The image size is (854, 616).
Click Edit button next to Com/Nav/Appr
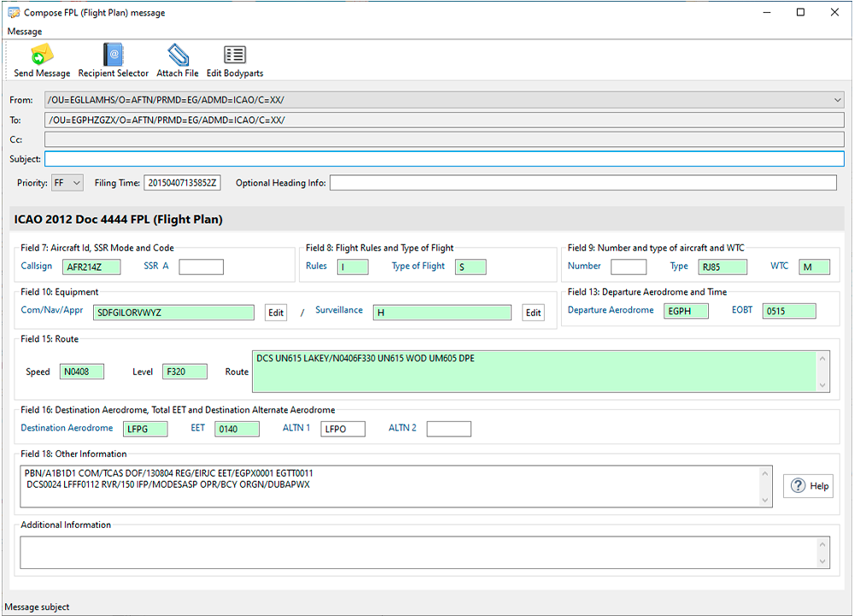click(276, 313)
